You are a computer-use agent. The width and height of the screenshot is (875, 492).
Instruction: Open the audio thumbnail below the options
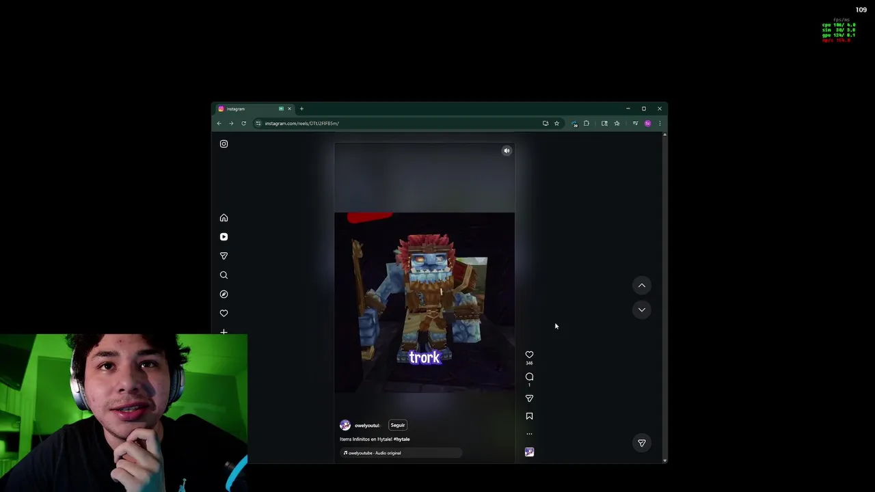[529, 452]
